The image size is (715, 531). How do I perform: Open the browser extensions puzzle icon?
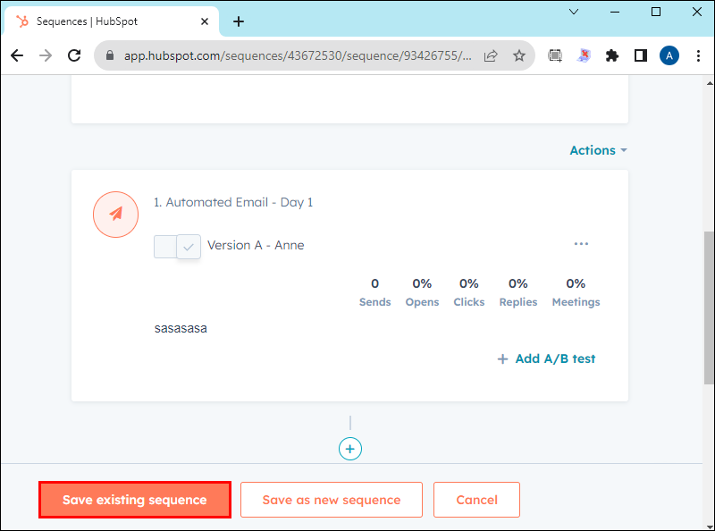(x=611, y=55)
